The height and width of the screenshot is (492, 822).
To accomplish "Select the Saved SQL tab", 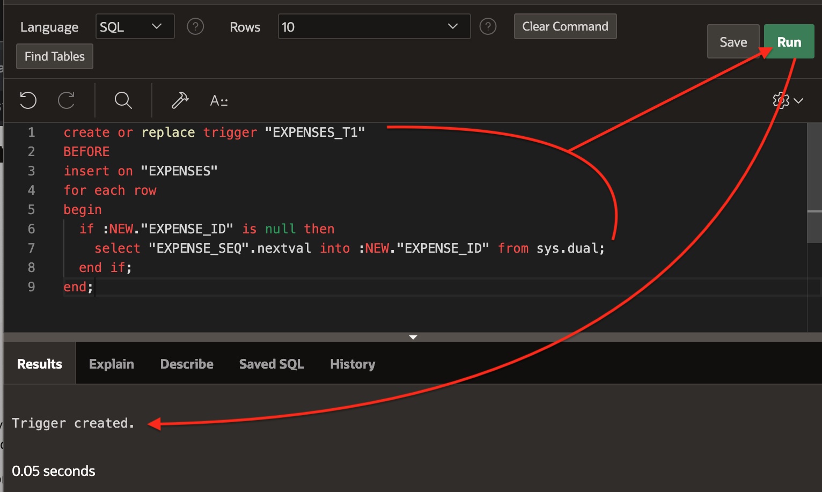I will [x=271, y=364].
